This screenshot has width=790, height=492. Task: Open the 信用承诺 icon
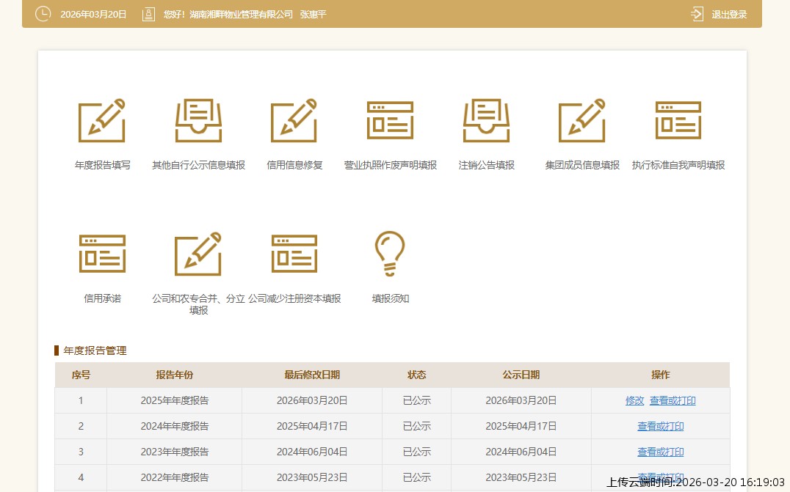point(102,254)
